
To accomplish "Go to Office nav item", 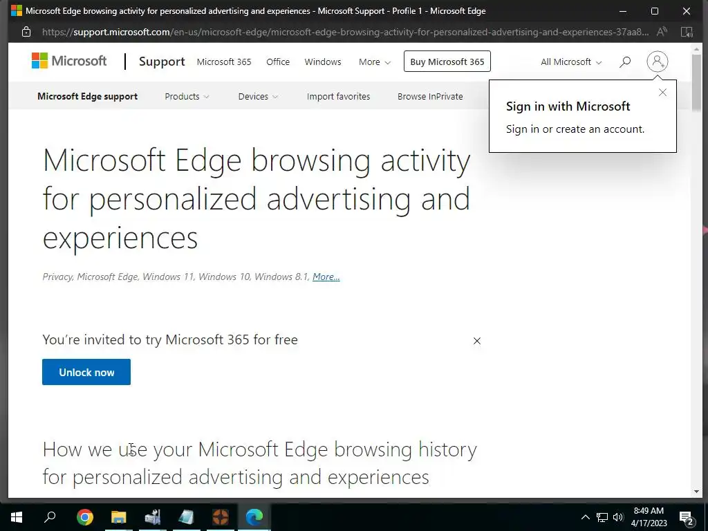I will (278, 62).
